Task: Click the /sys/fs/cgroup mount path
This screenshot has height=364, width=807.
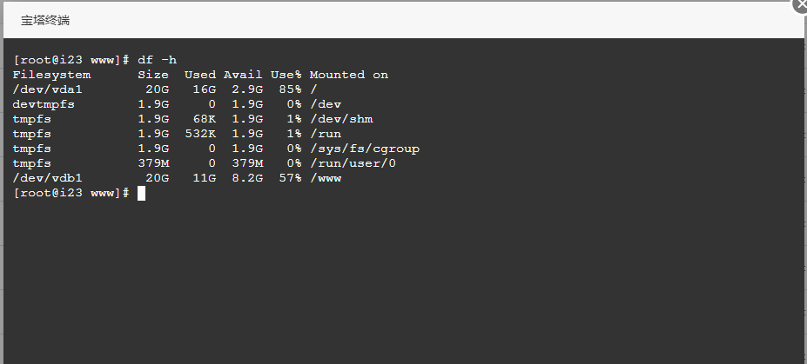Action: [365, 149]
